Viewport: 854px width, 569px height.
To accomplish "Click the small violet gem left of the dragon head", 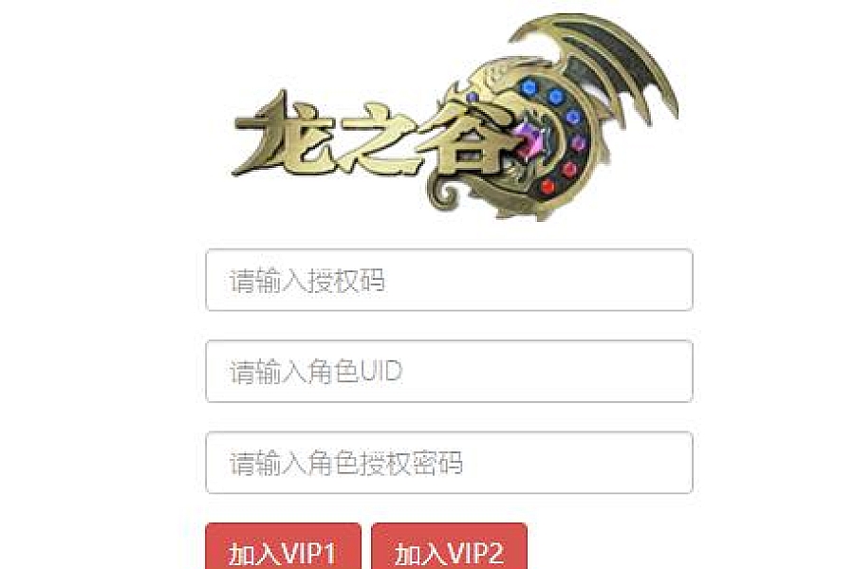I will coord(473,98).
